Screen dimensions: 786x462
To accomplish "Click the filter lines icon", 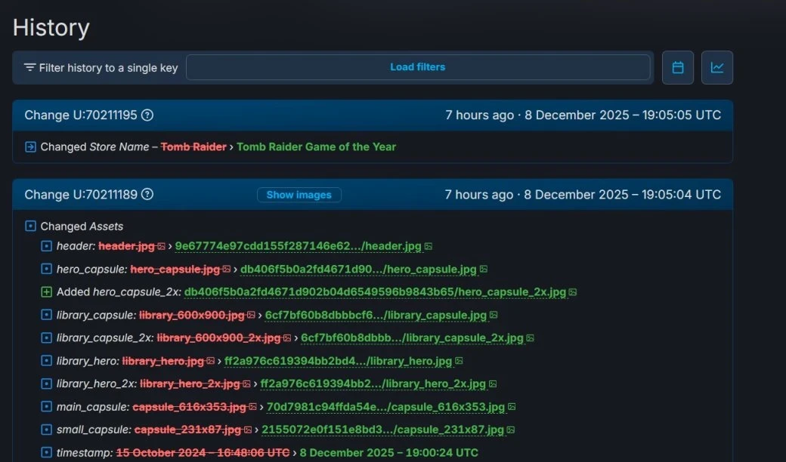I will [29, 68].
